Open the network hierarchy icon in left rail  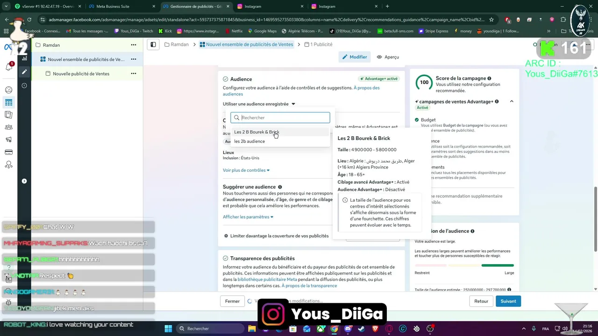(x=8, y=165)
